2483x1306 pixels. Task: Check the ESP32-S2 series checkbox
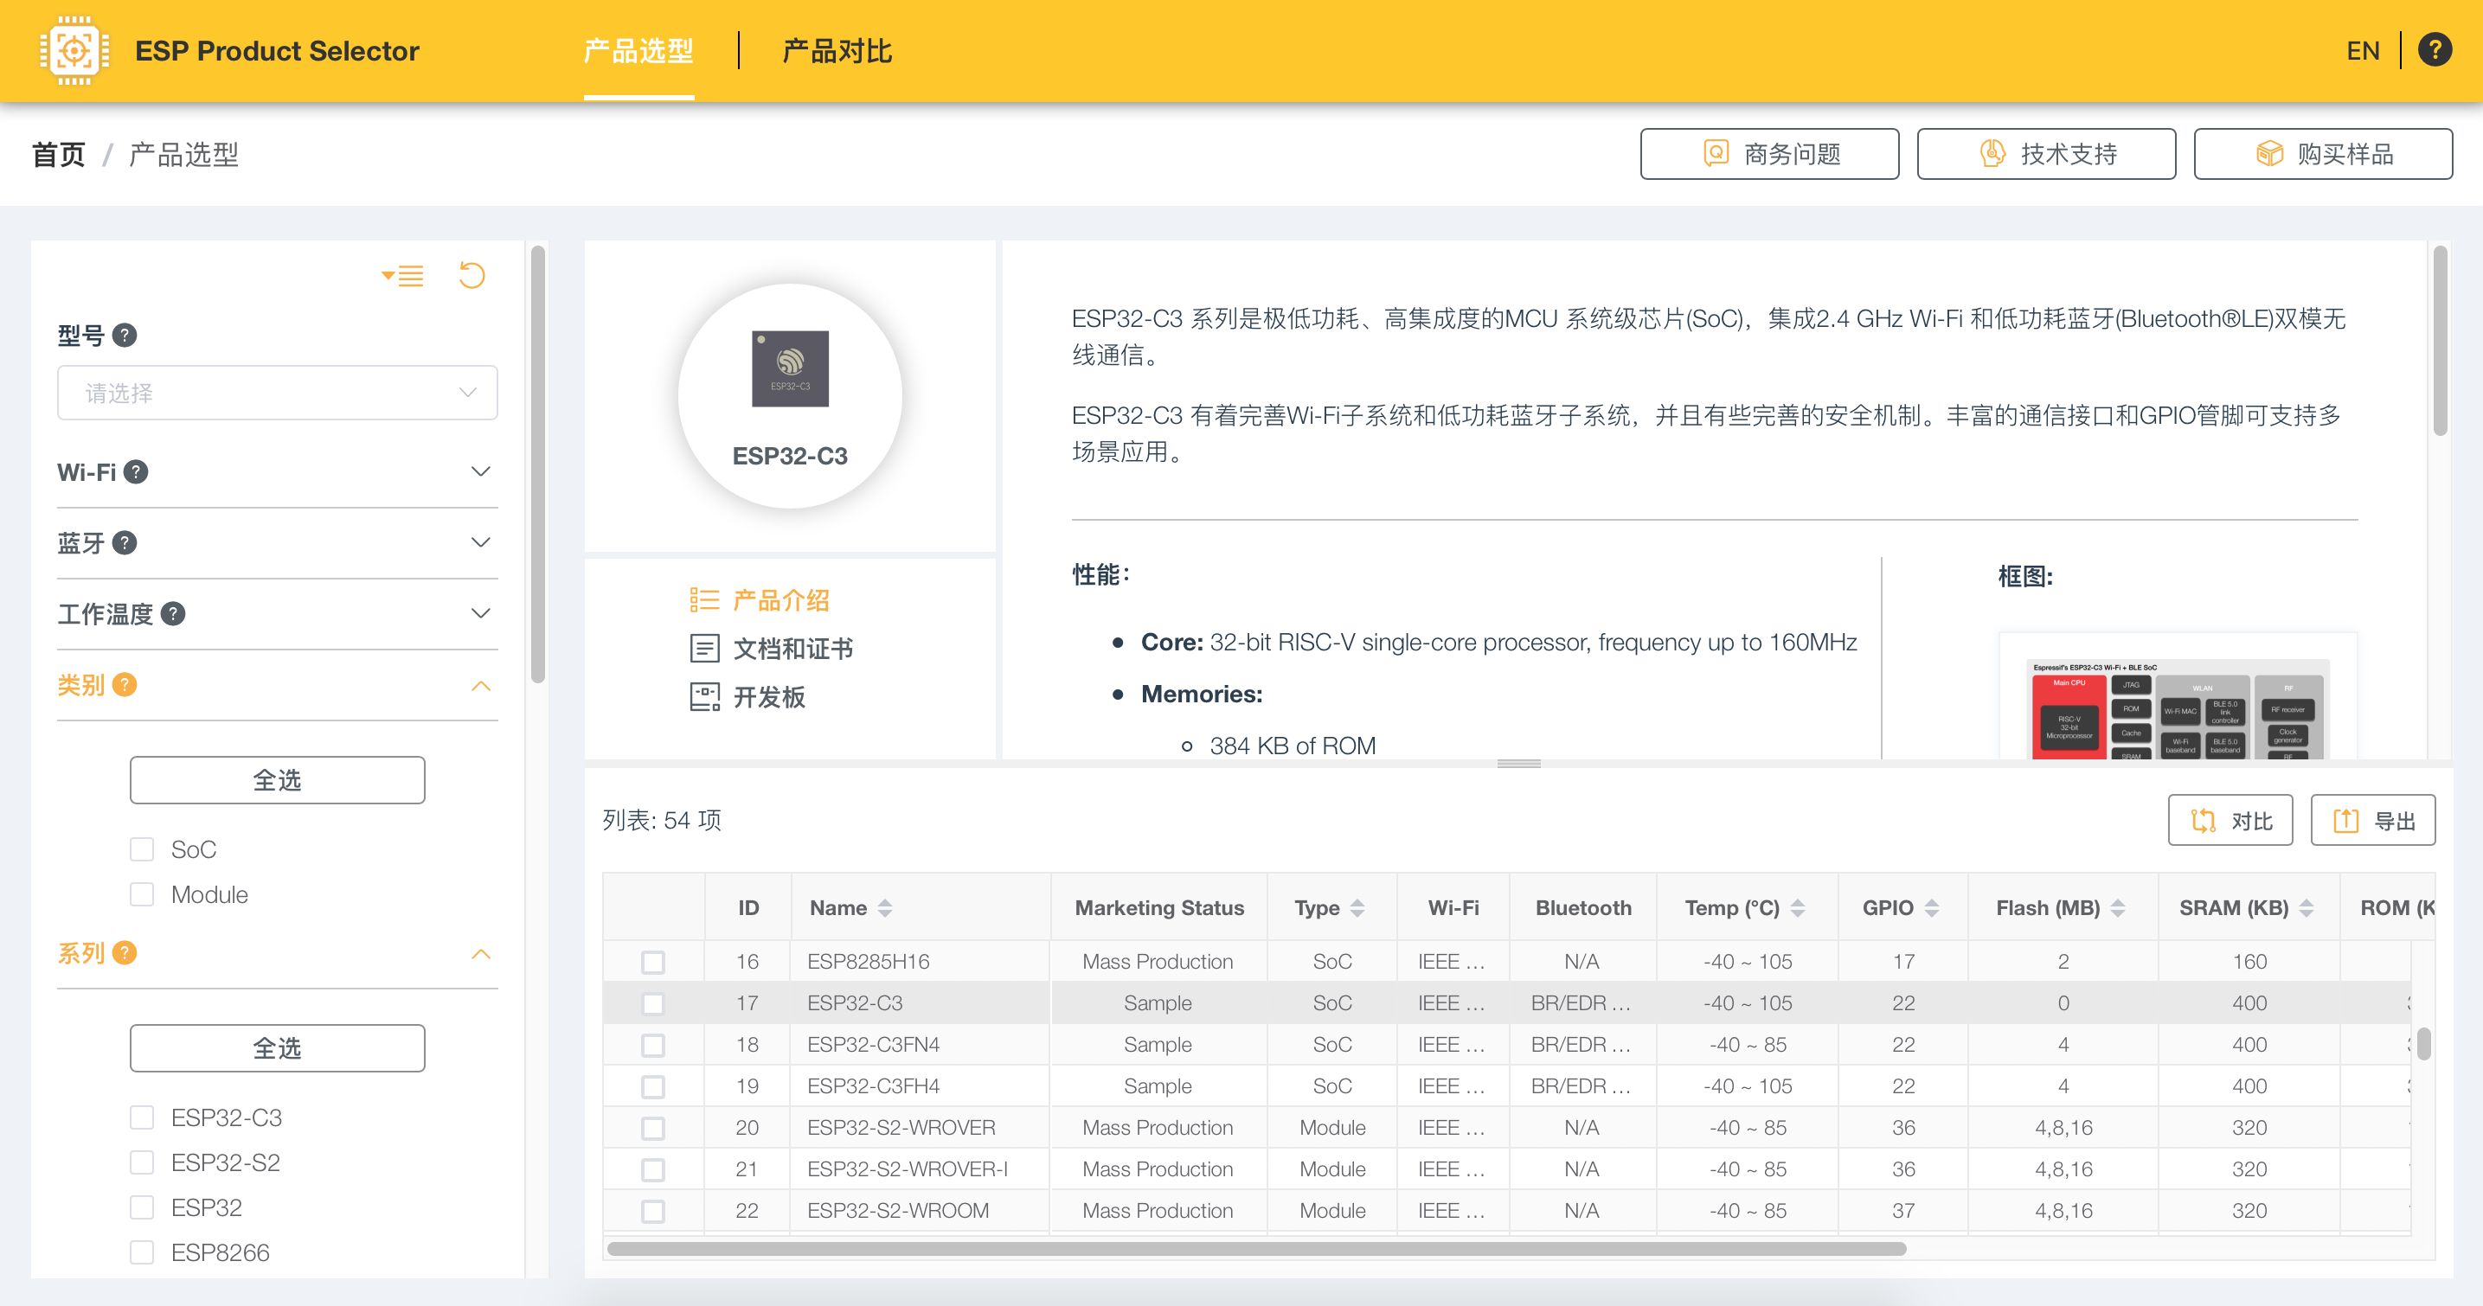(142, 1162)
